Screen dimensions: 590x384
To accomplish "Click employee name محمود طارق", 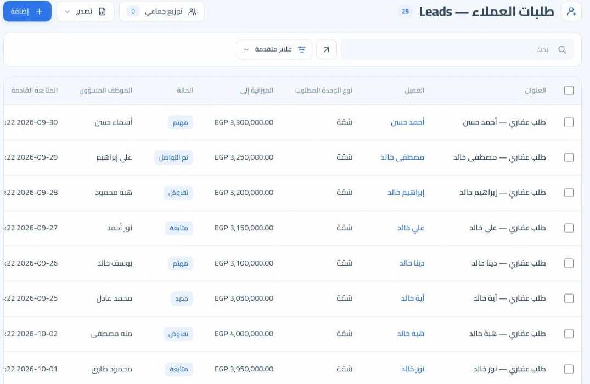I will pos(112,369).
